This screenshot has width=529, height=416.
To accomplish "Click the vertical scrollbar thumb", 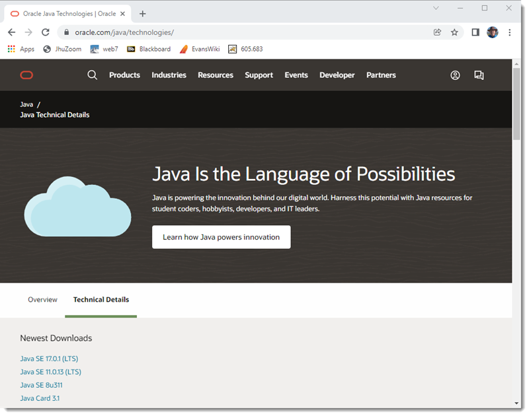I will [516, 104].
